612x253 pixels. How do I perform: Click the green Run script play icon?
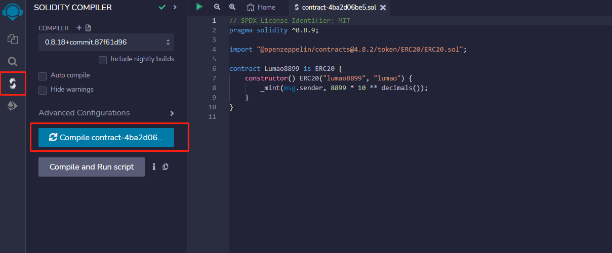pyautogui.click(x=199, y=7)
